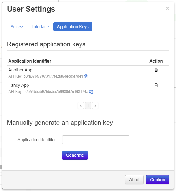
Task: Select the Another App row name
Action: click(20, 70)
